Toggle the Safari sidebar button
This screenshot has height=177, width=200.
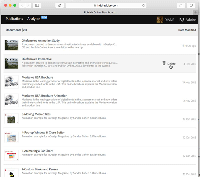pyautogui.click(x=37, y=5)
